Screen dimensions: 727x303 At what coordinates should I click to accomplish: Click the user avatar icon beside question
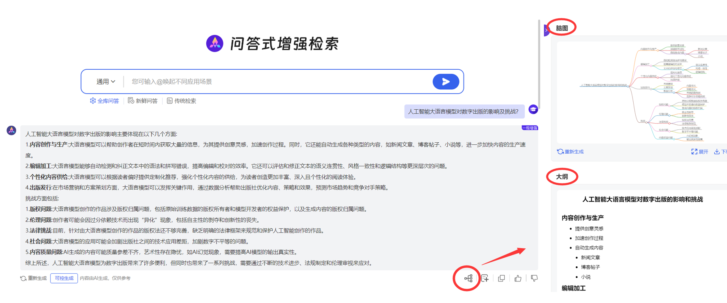click(x=533, y=109)
